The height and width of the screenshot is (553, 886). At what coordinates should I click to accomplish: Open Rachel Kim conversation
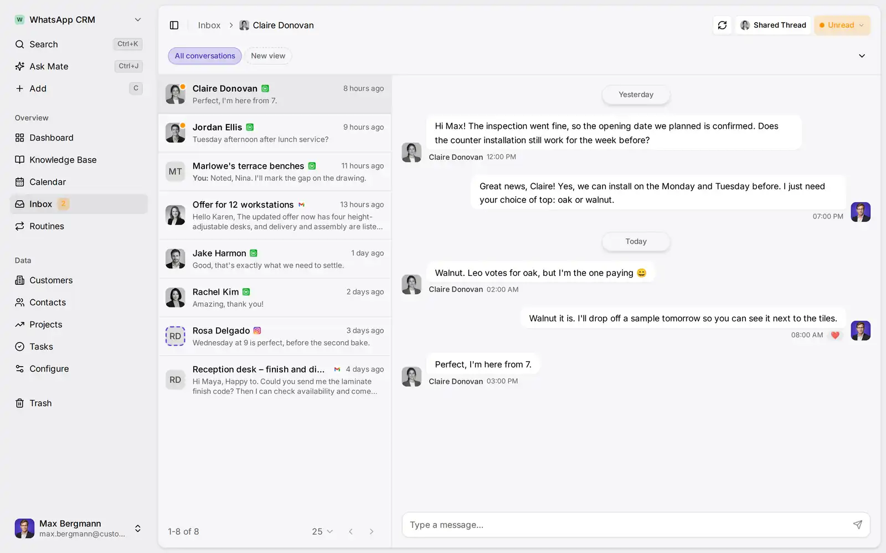(275, 298)
